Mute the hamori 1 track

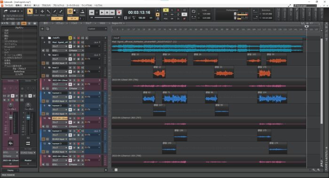(x=70, y=93)
